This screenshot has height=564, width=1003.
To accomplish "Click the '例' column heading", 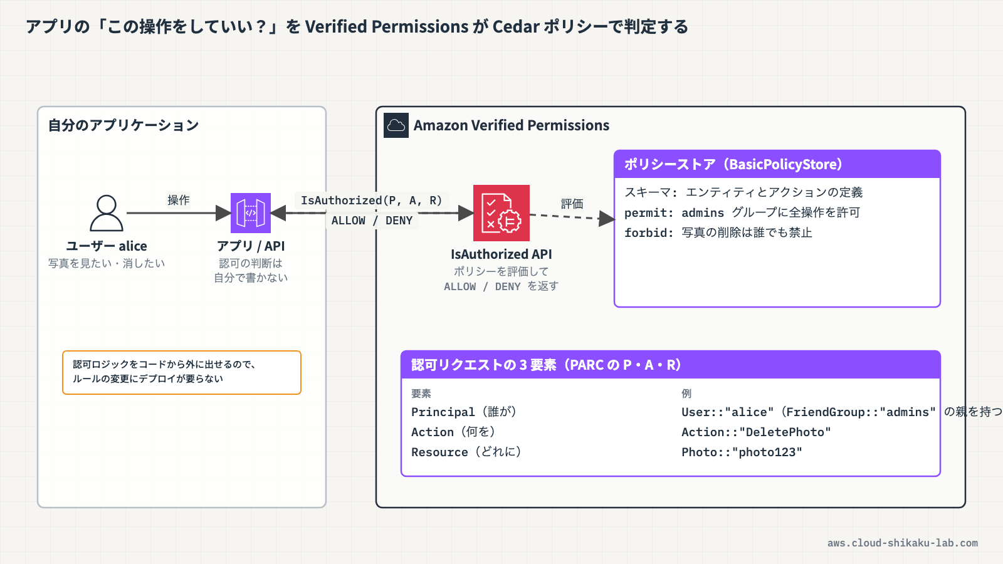I will pyautogui.click(x=686, y=394).
